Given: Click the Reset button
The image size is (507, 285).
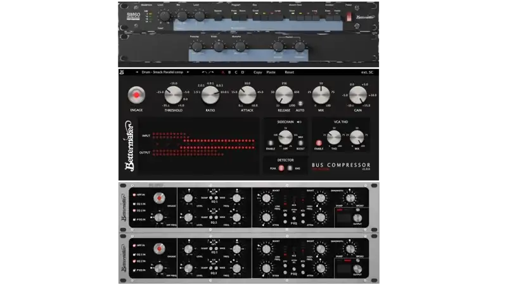Looking at the screenshot, I should pyautogui.click(x=290, y=72).
